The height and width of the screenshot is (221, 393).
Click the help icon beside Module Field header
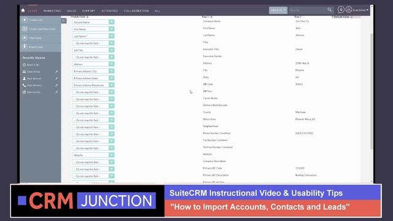[x=87, y=17]
